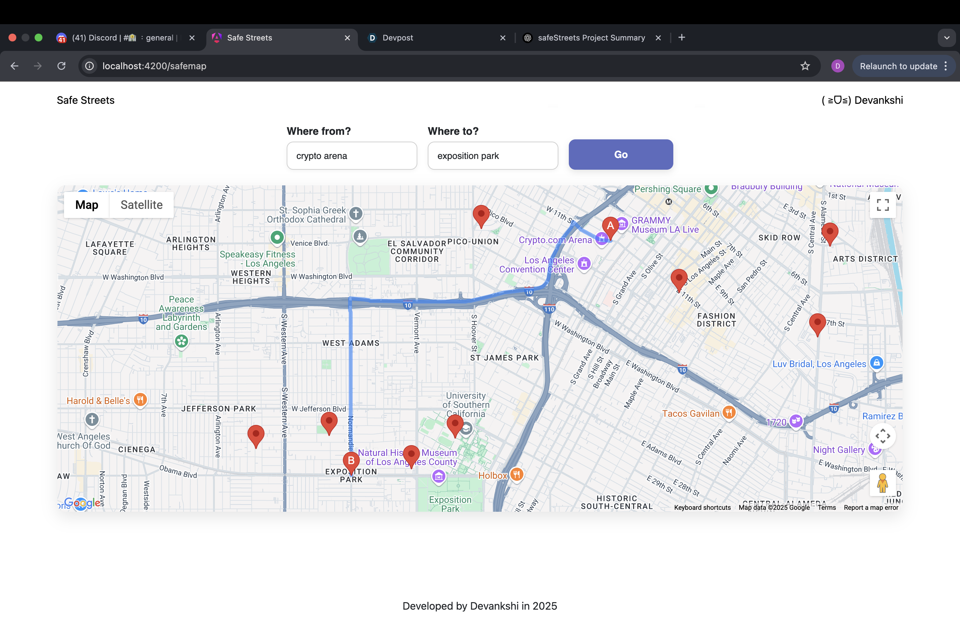Select the Map view type
The width and height of the screenshot is (960, 624).
click(87, 205)
